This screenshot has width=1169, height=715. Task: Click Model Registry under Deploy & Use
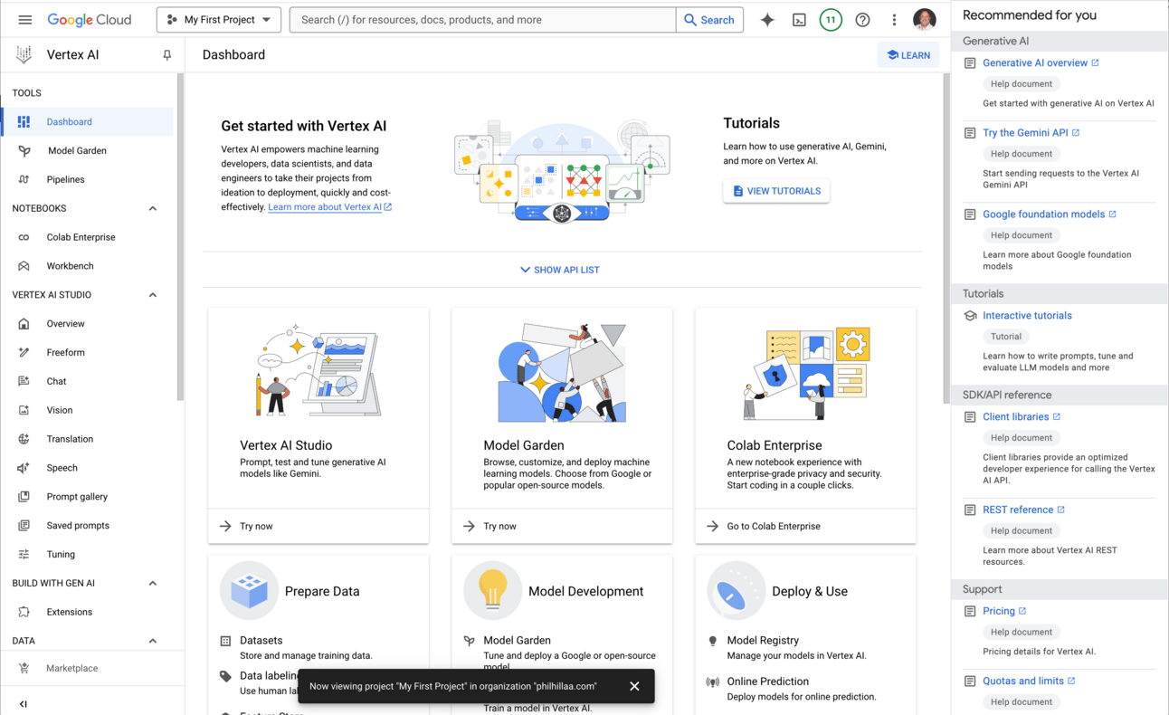coord(763,640)
